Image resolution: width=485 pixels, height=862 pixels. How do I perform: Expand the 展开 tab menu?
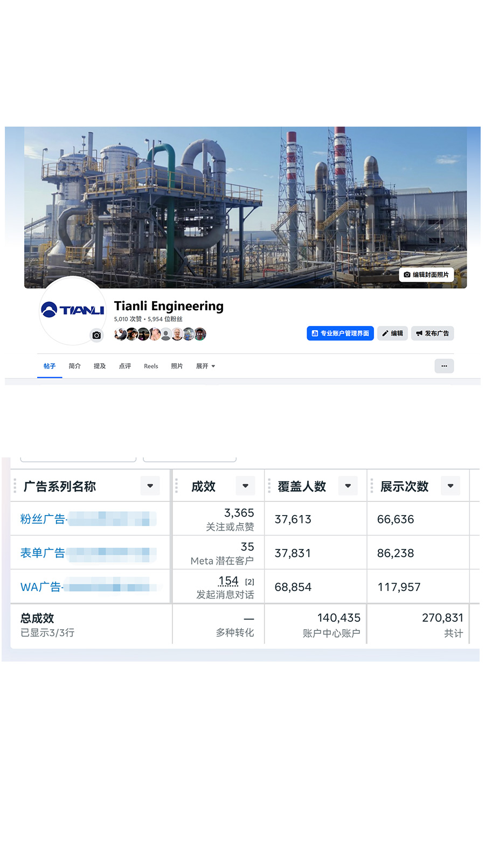click(205, 366)
